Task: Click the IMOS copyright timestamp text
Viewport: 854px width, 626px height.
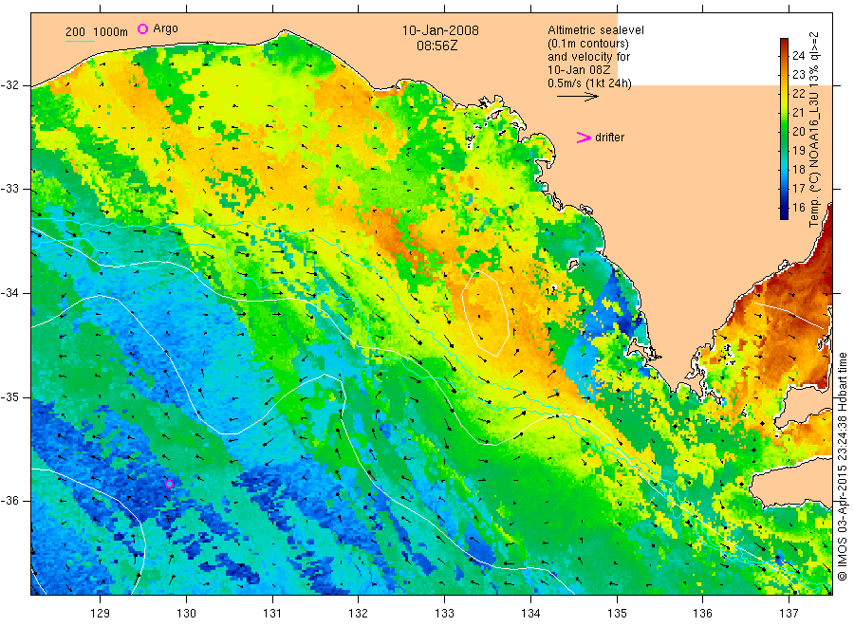Action: click(x=843, y=466)
